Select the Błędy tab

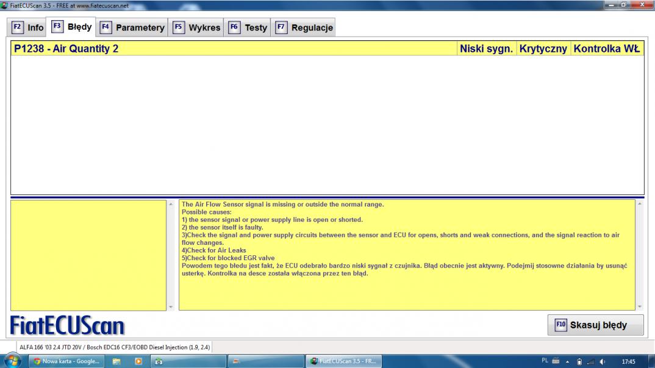click(71, 27)
